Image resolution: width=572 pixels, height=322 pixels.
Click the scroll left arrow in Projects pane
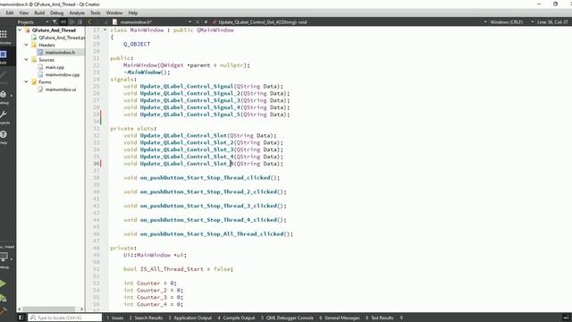(20, 309)
